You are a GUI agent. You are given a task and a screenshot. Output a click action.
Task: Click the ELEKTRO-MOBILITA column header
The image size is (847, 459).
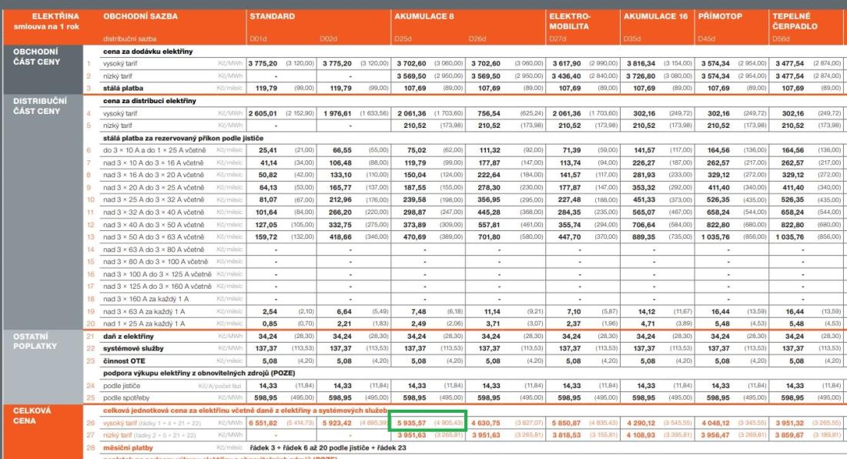(570, 21)
